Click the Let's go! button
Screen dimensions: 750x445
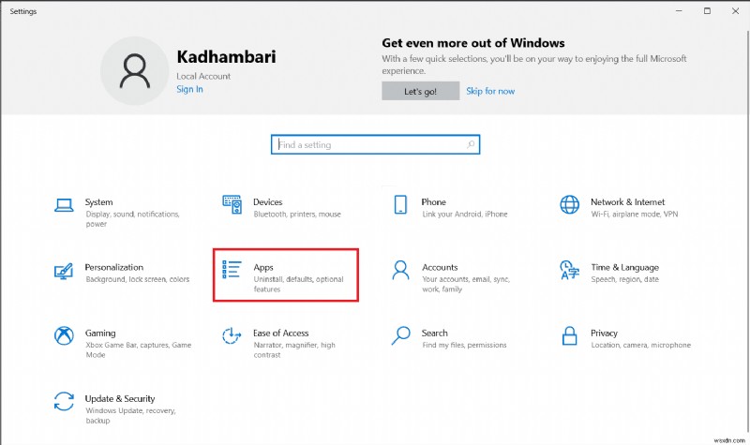coord(420,91)
